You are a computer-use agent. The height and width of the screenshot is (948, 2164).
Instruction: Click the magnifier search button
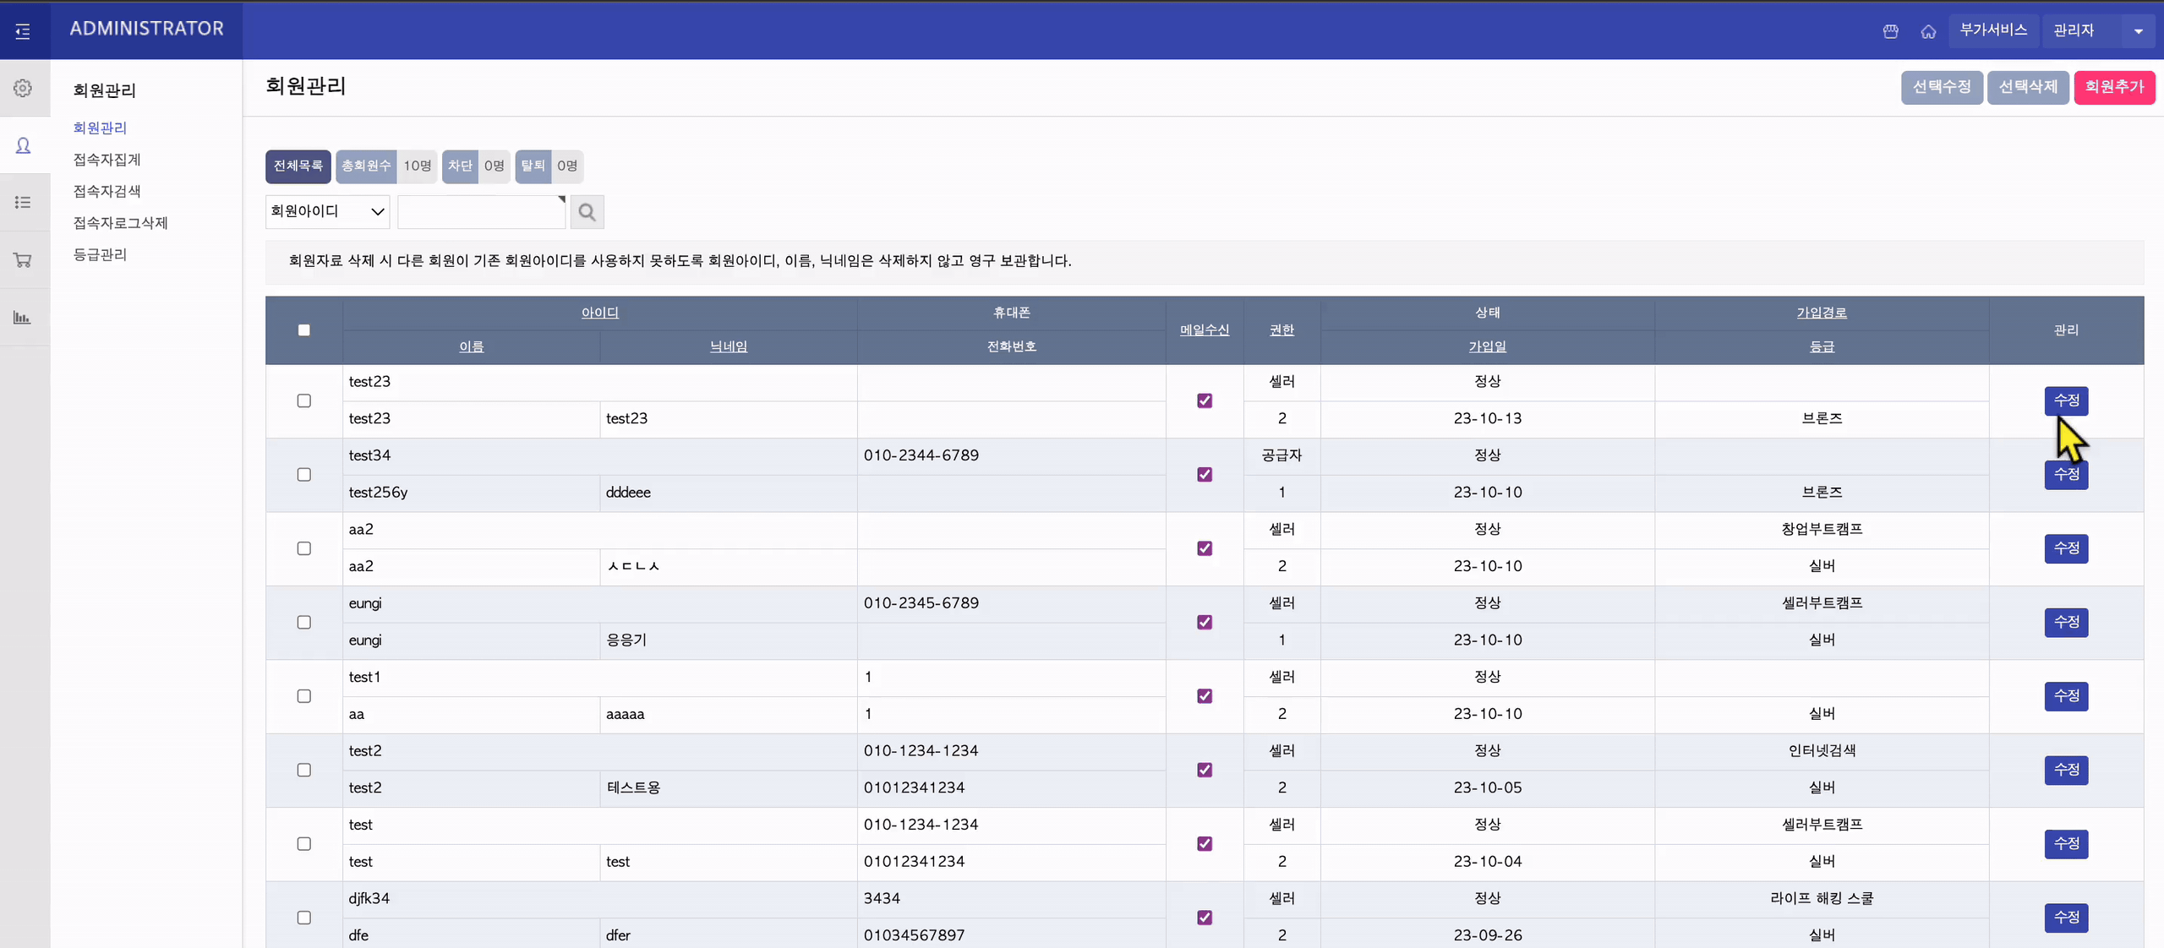(x=587, y=212)
